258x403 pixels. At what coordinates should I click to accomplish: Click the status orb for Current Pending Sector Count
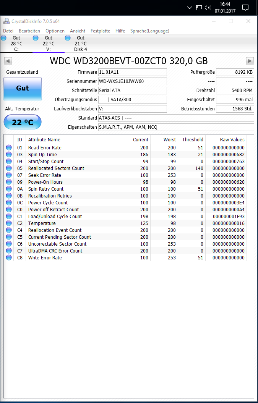pyautogui.click(x=9, y=237)
